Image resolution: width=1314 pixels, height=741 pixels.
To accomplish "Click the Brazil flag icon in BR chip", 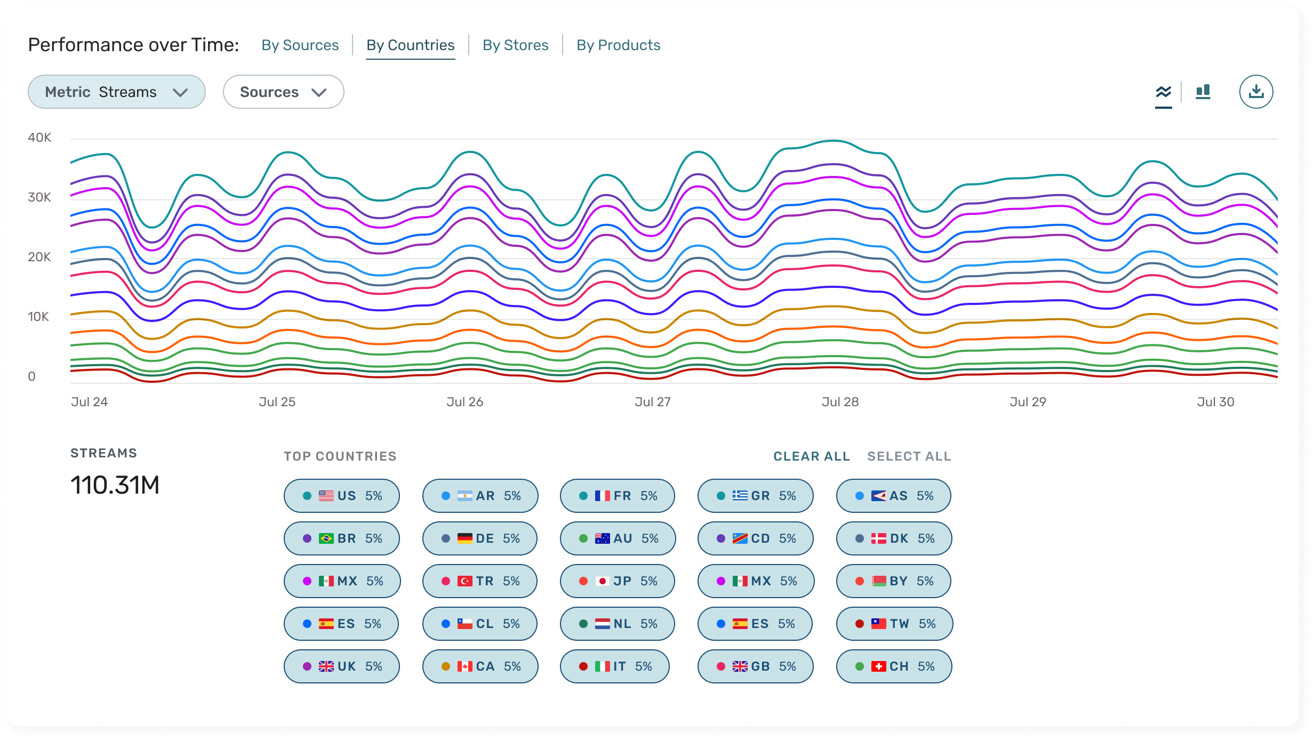I will [326, 538].
